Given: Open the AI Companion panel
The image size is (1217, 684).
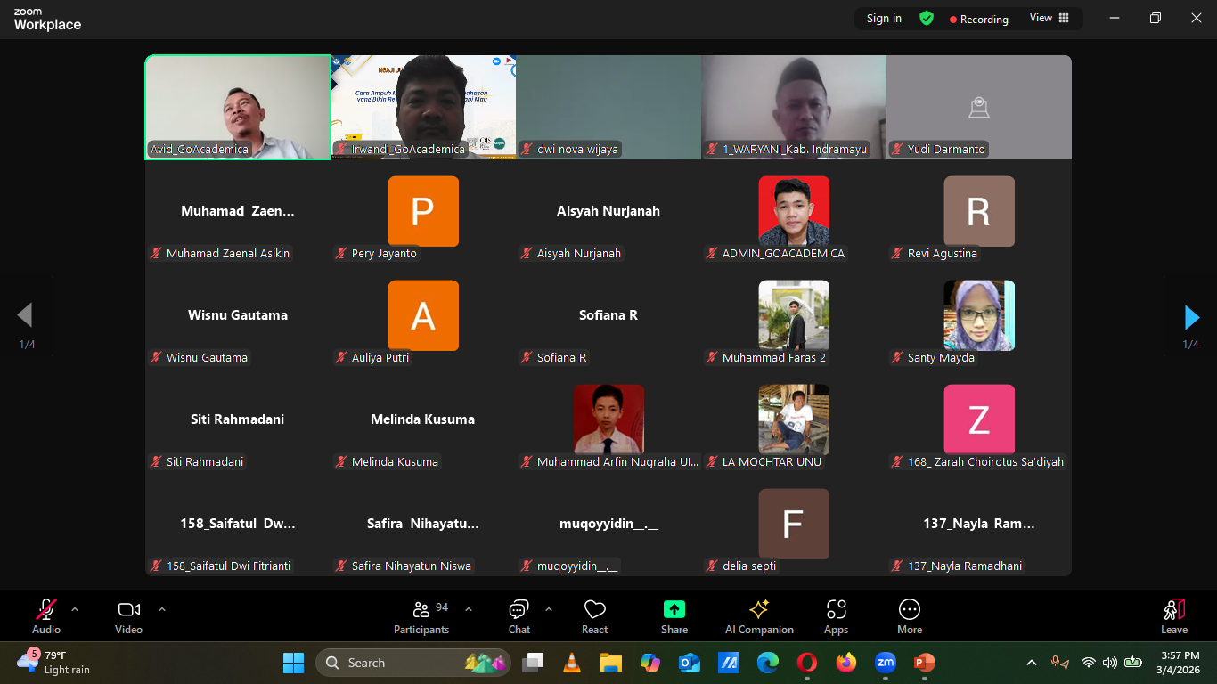Looking at the screenshot, I should pos(759,616).
